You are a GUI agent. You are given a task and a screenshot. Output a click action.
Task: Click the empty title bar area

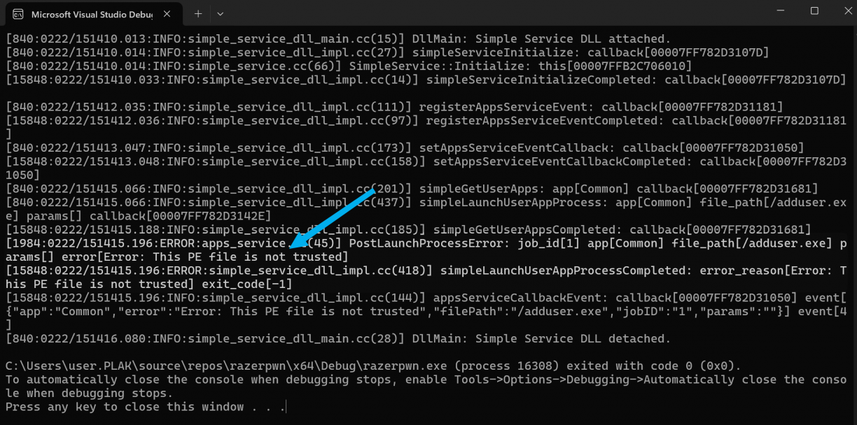tap(490, 13)
